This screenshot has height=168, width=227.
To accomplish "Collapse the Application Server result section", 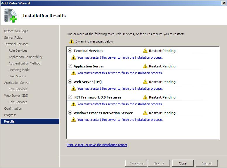I will tap(70, 66).
